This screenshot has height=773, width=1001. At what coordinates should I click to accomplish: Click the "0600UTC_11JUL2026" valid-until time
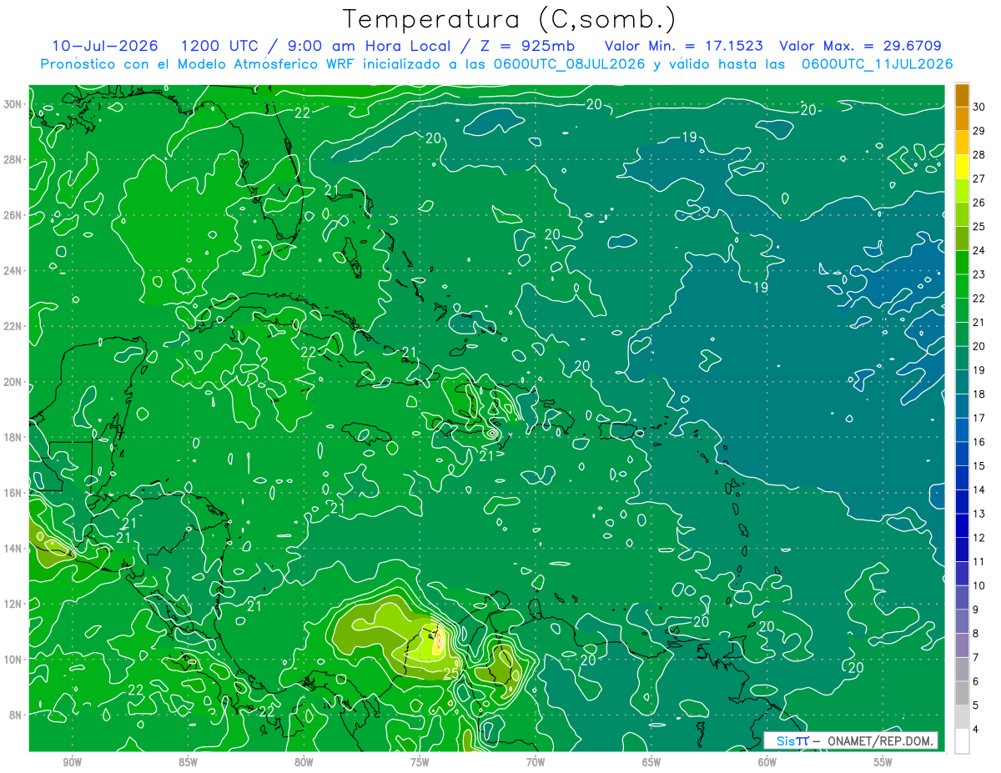(x=878, y=64)
